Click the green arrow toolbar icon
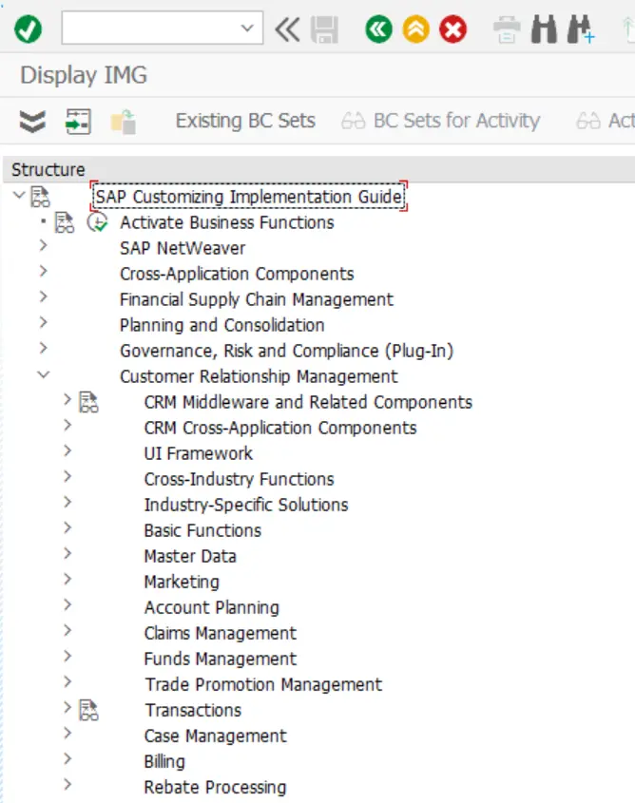The height and width of the screenshot is (803, 635). 77,121
